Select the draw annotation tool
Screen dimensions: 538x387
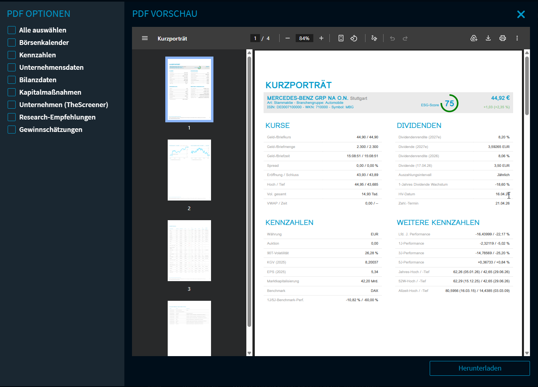pos(374,38)
